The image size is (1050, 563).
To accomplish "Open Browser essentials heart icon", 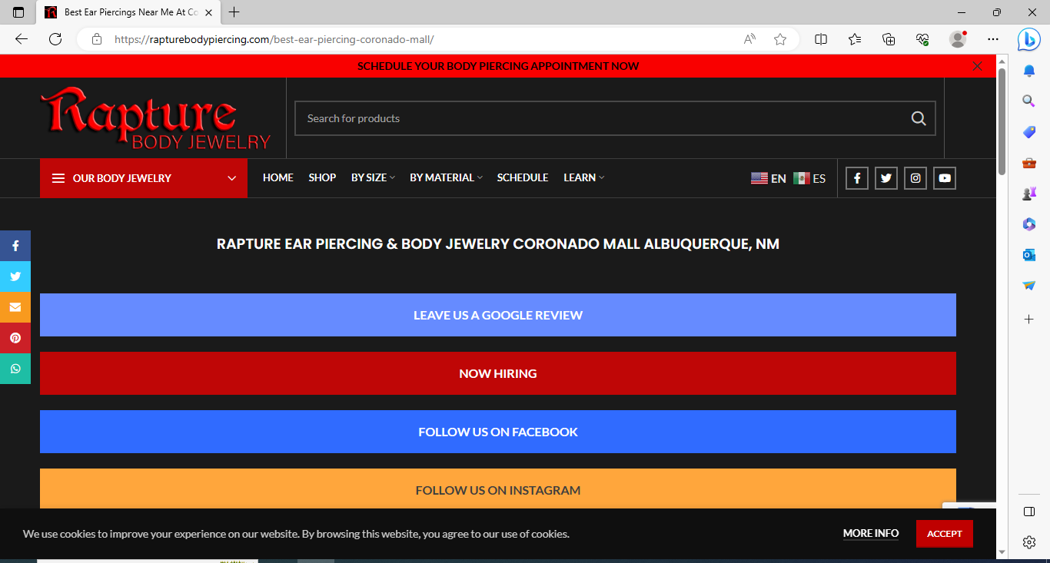I will [922, 39].
